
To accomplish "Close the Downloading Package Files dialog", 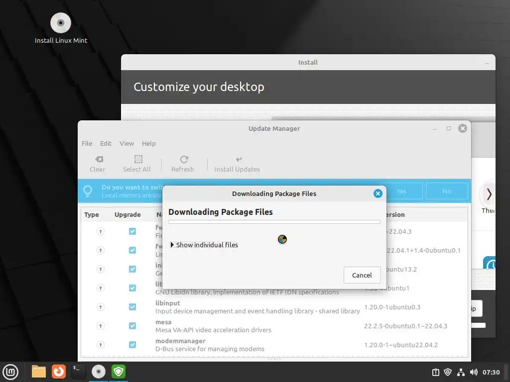I will pos(378,193).
